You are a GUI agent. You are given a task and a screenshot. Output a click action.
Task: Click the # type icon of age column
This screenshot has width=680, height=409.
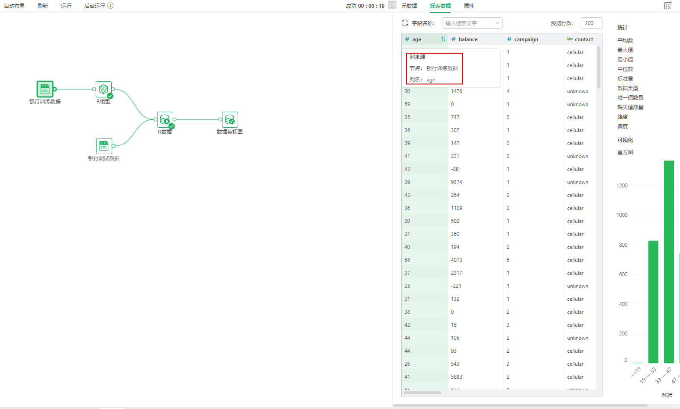[x=407, y=39]
